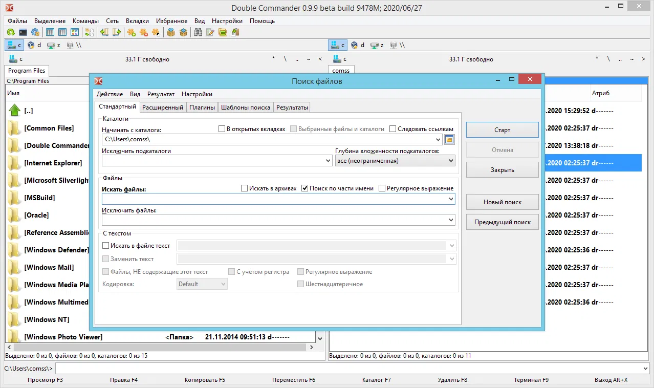Click the 'Закрыть' button
The height and width of the screenshot is (388, 654).
[x=502, y=170]
